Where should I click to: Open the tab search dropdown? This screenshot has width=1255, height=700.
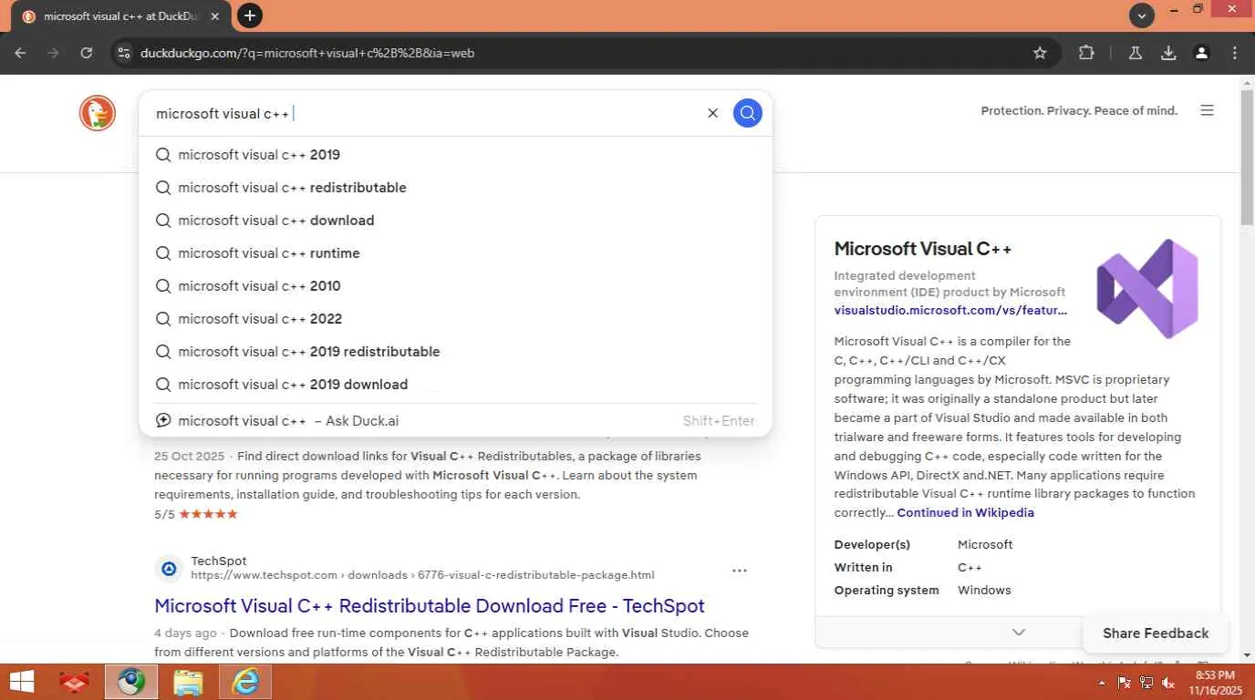pos(1142,15)
